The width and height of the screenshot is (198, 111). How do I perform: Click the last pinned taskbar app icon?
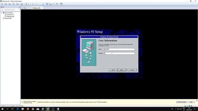tap(58, 109)
